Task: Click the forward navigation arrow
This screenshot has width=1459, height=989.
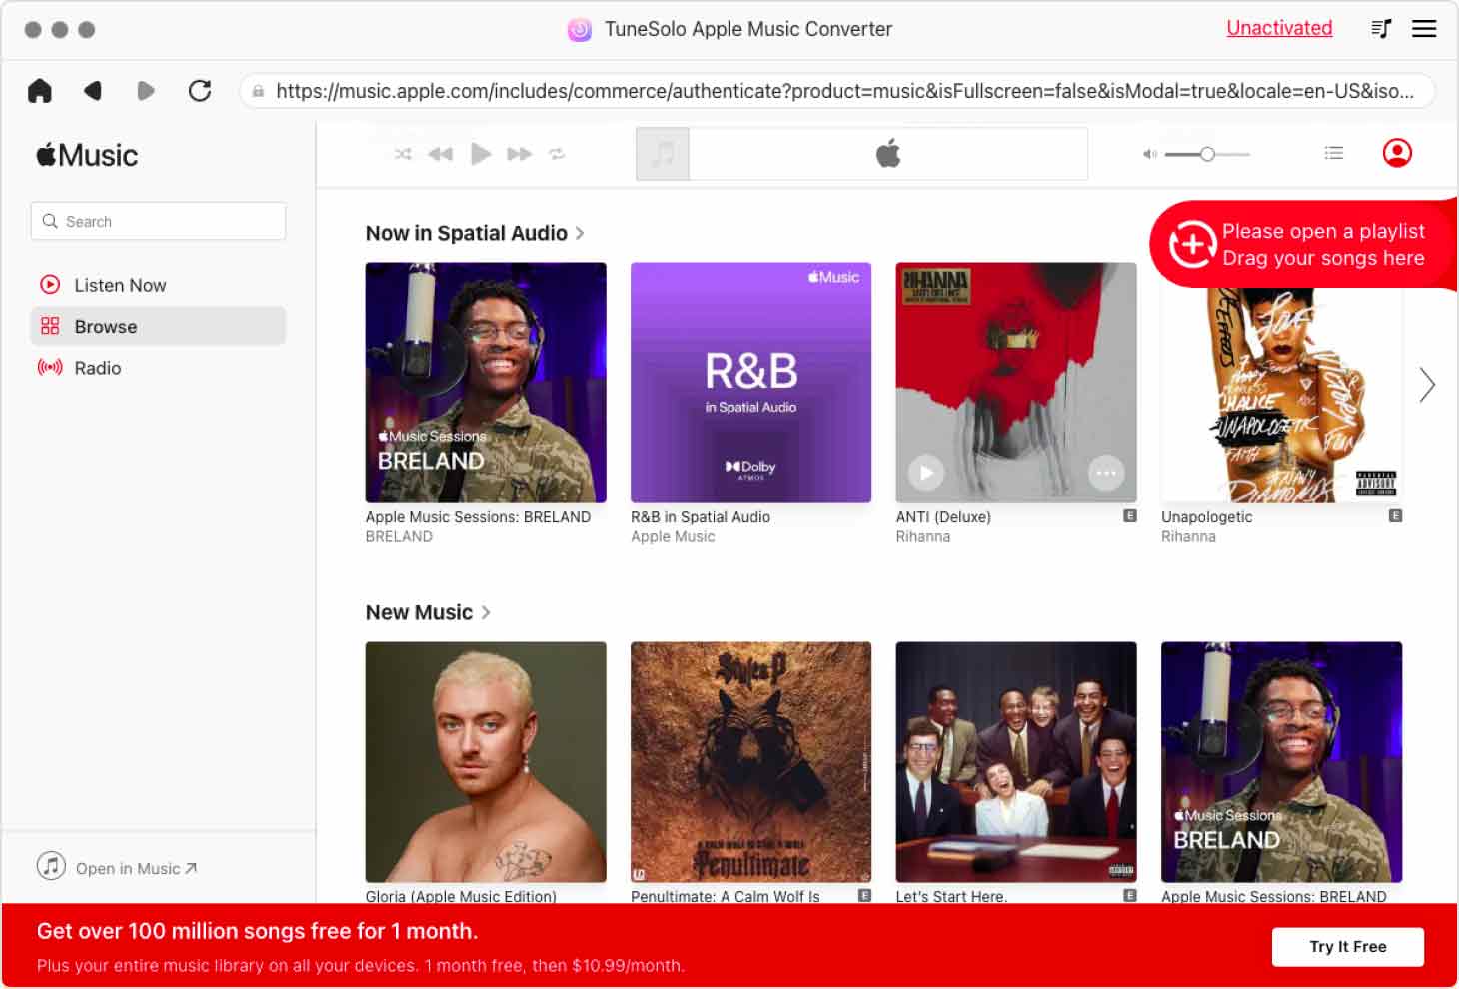Action: tap(146, 91)
